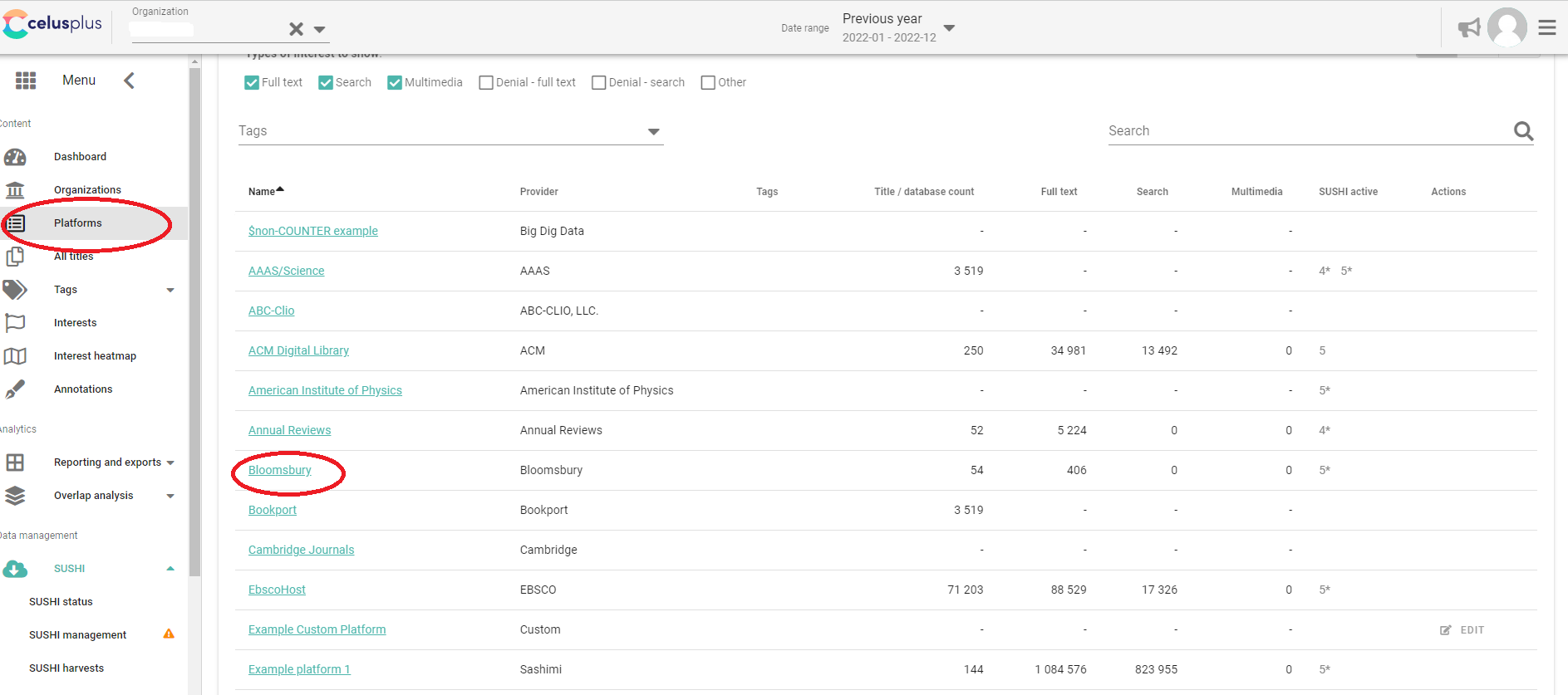The width and height of the screenshot is (1568, 695).
Task: Open the Bookport platform link
Action: pyautogui.click(x=272, y=510)
